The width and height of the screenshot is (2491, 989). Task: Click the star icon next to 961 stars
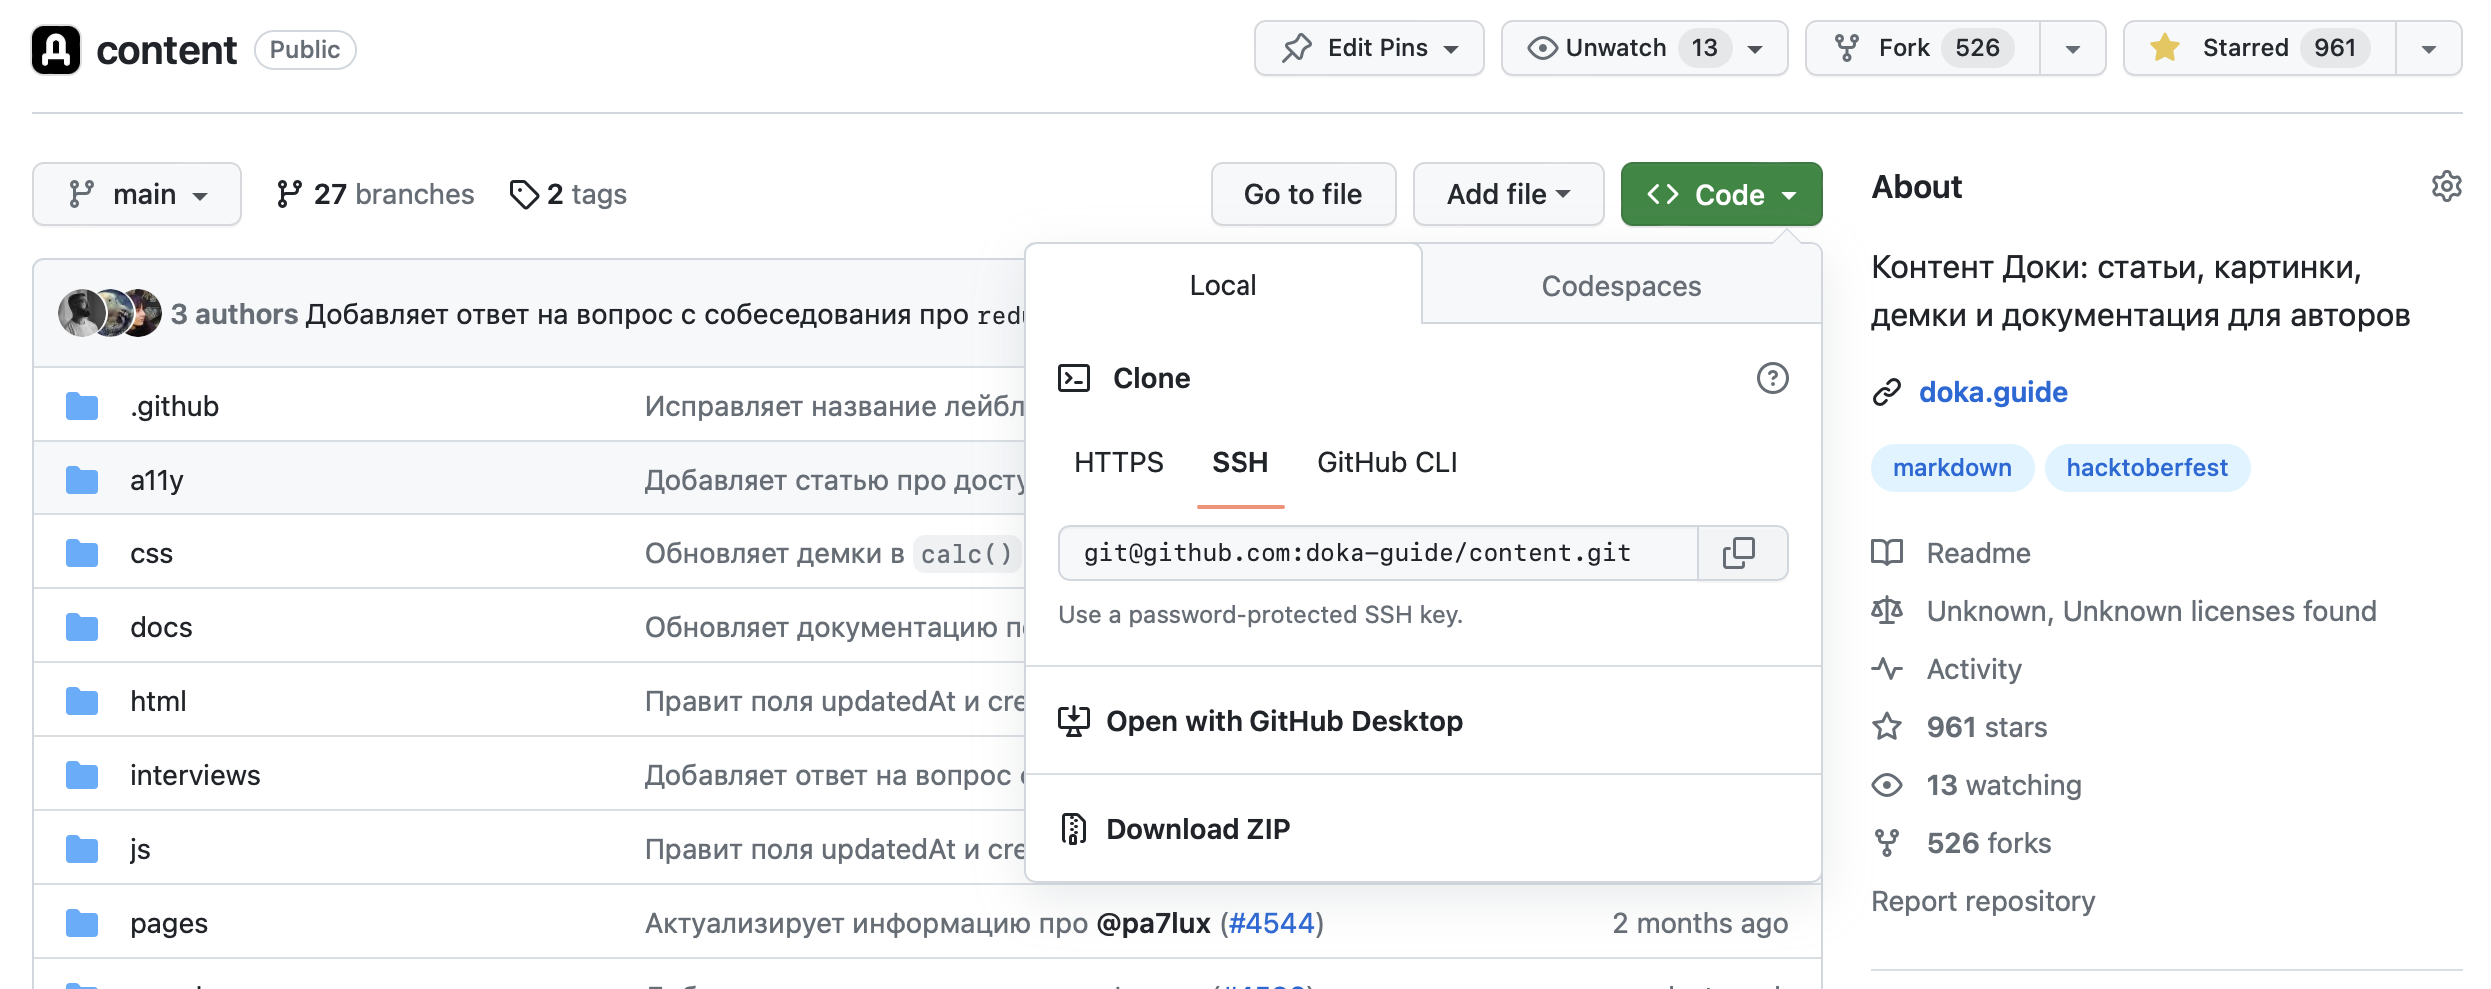1887,726
